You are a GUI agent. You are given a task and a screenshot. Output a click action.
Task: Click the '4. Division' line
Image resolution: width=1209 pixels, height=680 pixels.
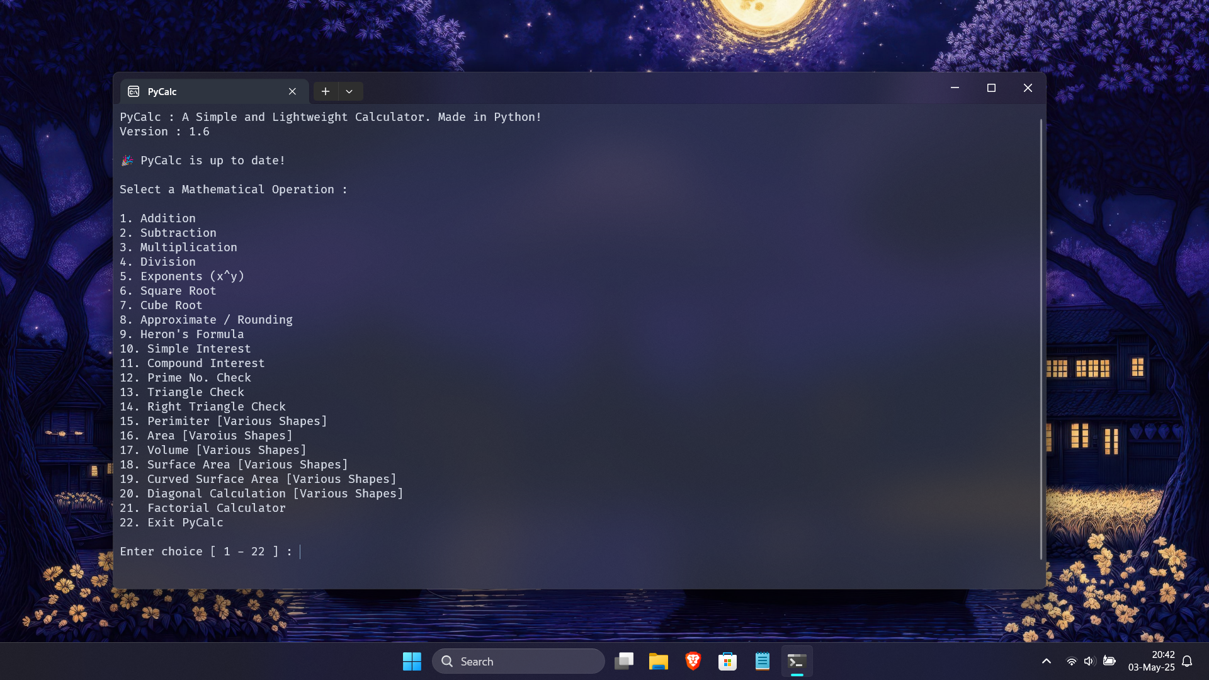point(157,262)
